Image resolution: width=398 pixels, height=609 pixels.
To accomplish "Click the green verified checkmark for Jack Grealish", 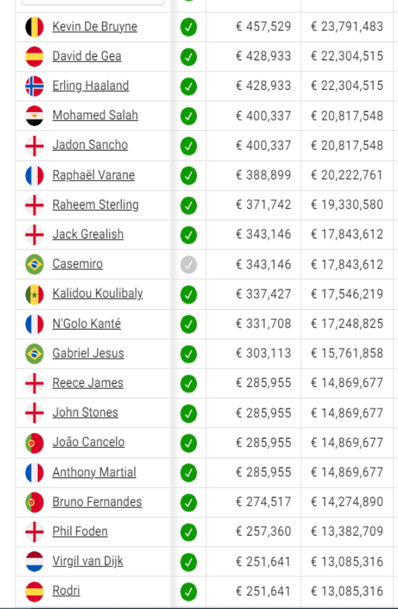I will 189,235.
